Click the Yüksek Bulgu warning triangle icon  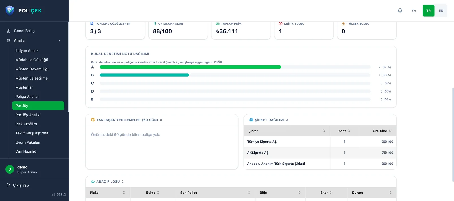point(343,24)
